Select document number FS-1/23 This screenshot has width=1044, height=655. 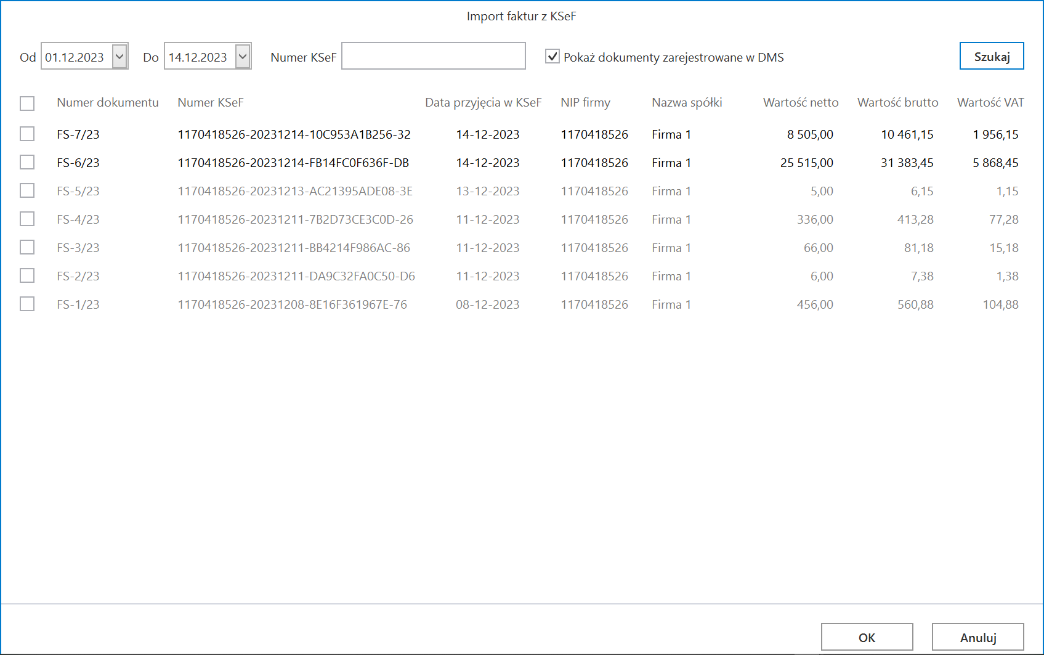[78, 304]
